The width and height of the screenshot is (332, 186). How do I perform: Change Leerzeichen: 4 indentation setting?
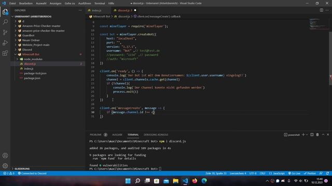[238, 174]
